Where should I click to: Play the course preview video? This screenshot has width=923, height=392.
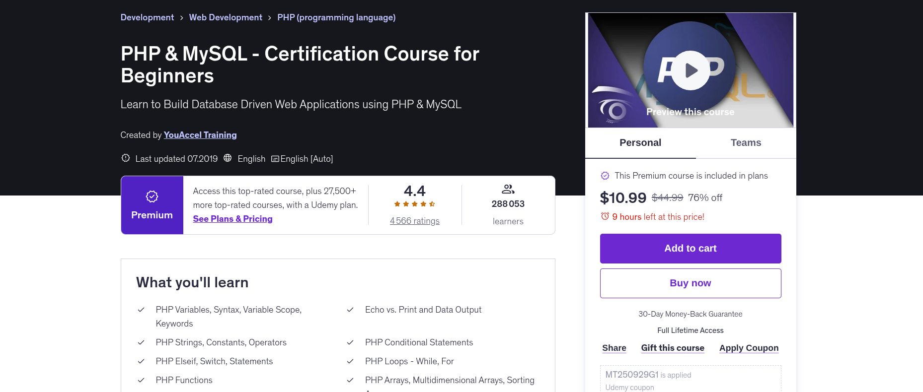[690, 70]
